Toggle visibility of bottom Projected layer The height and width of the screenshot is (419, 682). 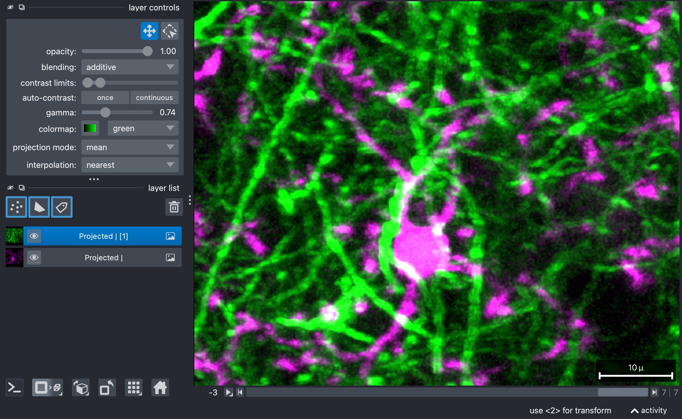point(34,257)
